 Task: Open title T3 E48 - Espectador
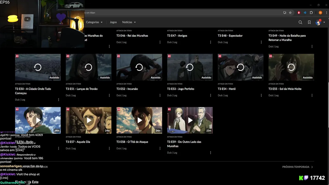(230, 36)
